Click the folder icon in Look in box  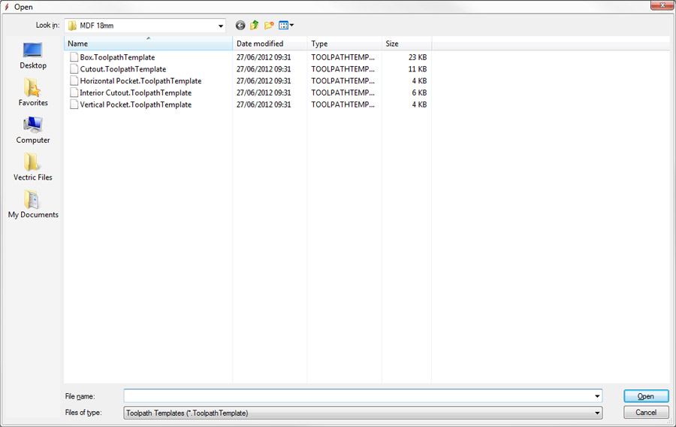(72, 26)
